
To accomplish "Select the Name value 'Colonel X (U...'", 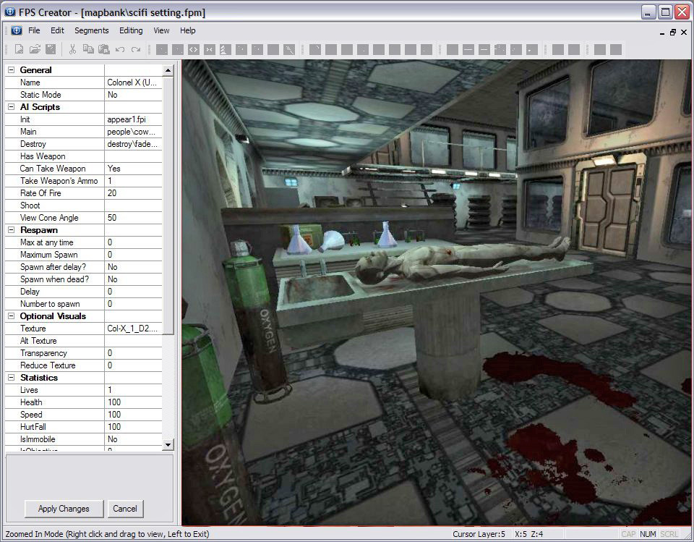I will (x=133, y=82).
